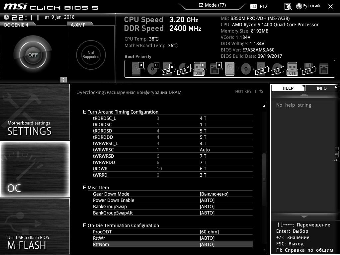The image size is (340, 255).
Task: Click the Boot Priority label
Action: (138, 56)
